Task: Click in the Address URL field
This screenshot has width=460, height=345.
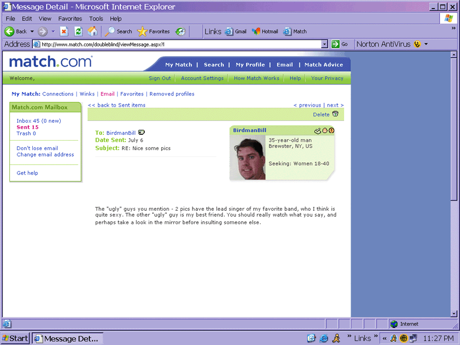Action: [x=178, y=44]
